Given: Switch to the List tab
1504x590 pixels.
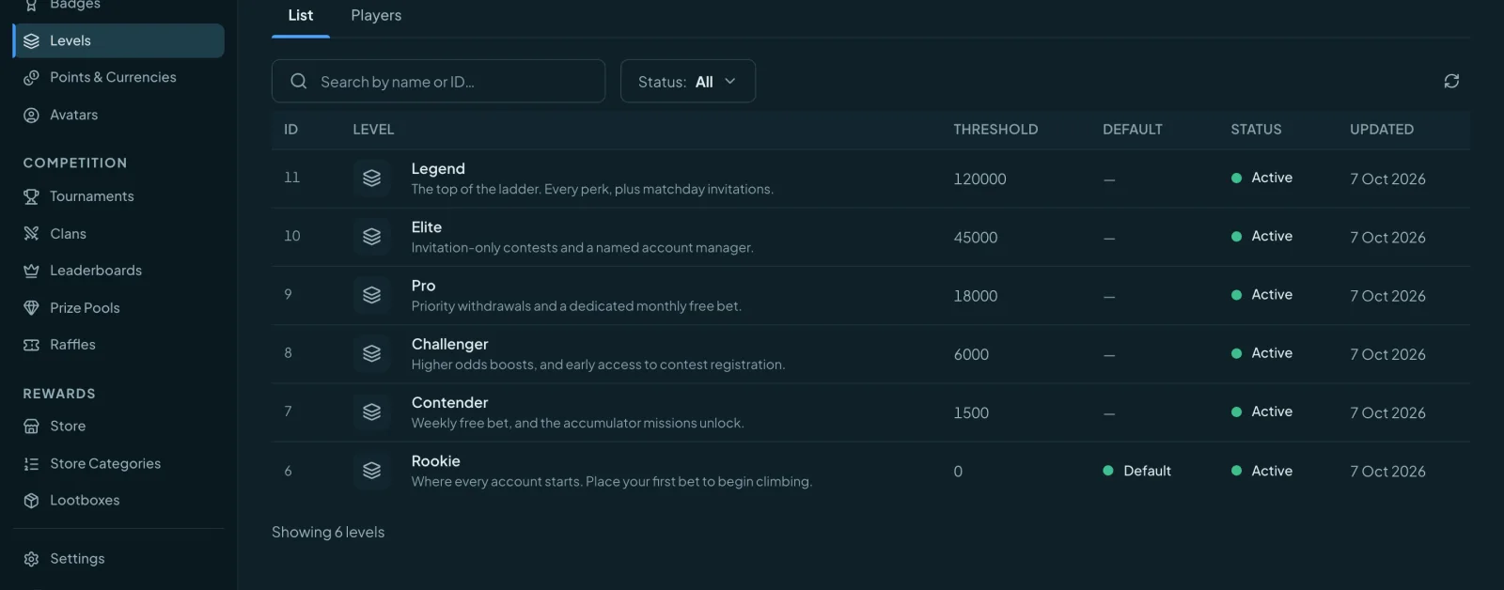Looking at the screenshot, I should coord(301,15).
